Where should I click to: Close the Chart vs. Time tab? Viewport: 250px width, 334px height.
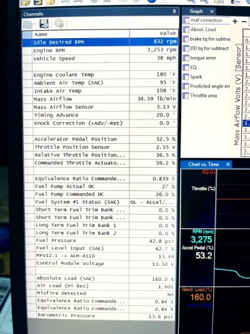228,164
